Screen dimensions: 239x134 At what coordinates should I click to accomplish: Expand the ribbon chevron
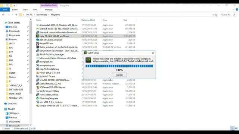233,9
